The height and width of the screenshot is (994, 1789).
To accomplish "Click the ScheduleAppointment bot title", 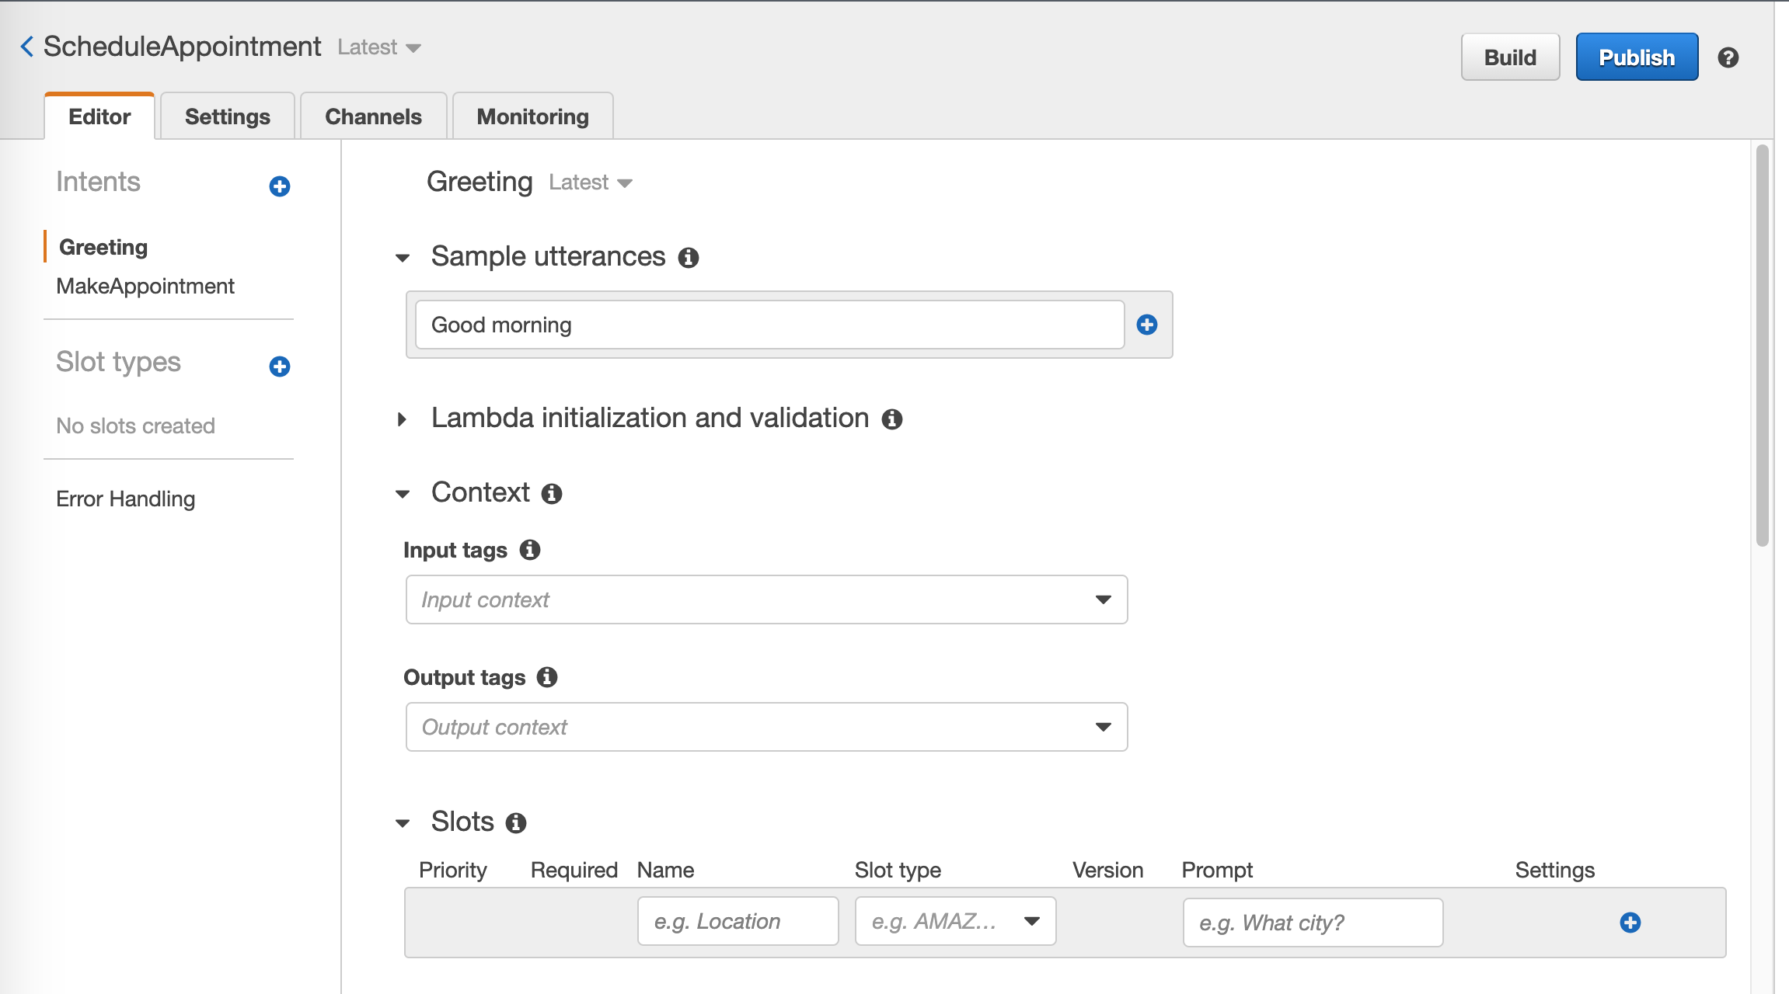I will point(182,47).
